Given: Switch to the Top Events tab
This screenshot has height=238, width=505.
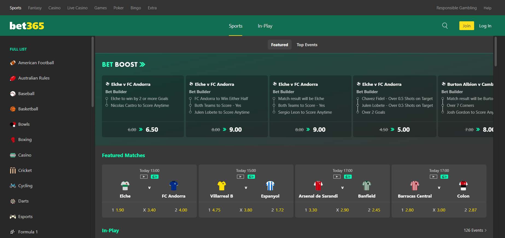Looking at the screenshot, I should pos(307,45).
